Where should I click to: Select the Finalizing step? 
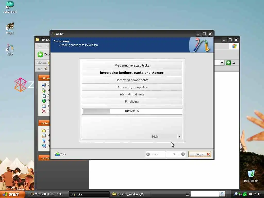click(x=132, y=102)
